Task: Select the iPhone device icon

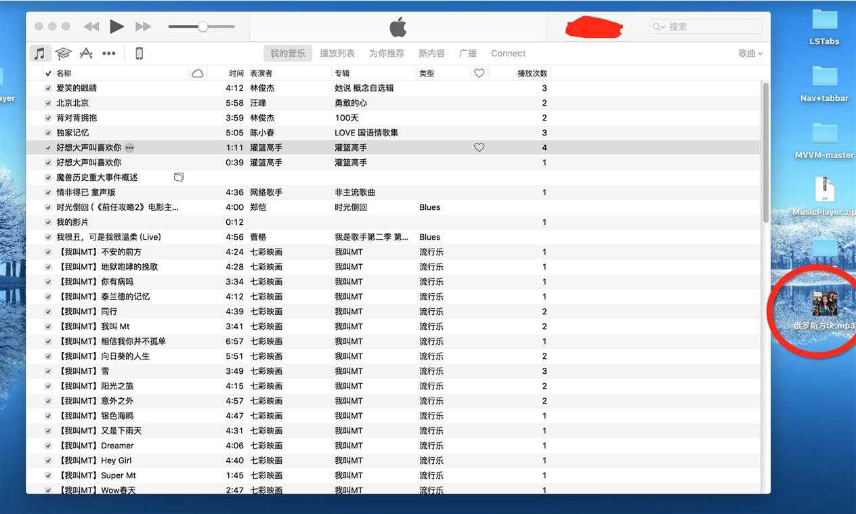Action: (x=139, y=53)
